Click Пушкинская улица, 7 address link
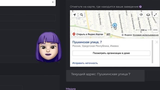 pos(87,42)
